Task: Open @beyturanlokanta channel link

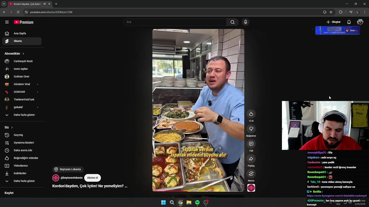Action: pyautogui.click(x=71, y=178)
